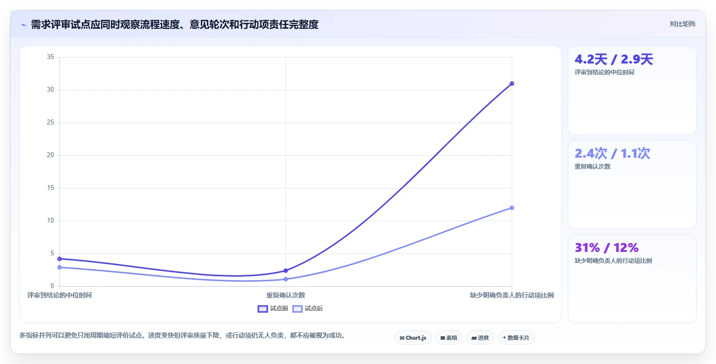The width and height of the screenshot is (716, 364).
Task: Click the 试点后 point at value 12
Action: click(x=512, y=208)
